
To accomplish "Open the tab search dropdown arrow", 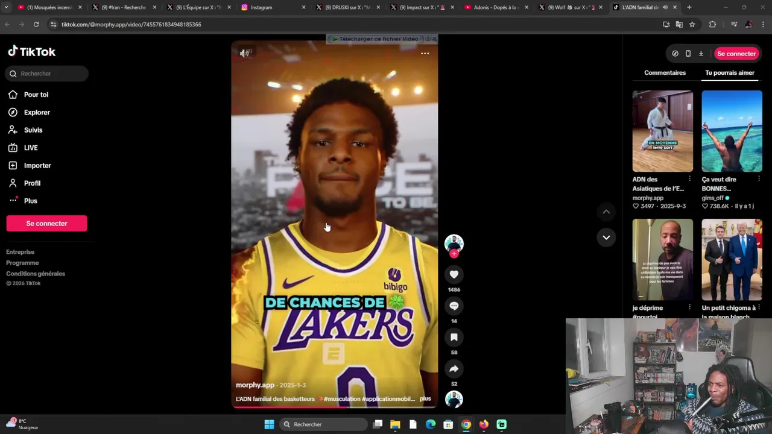I will [6, 7].
